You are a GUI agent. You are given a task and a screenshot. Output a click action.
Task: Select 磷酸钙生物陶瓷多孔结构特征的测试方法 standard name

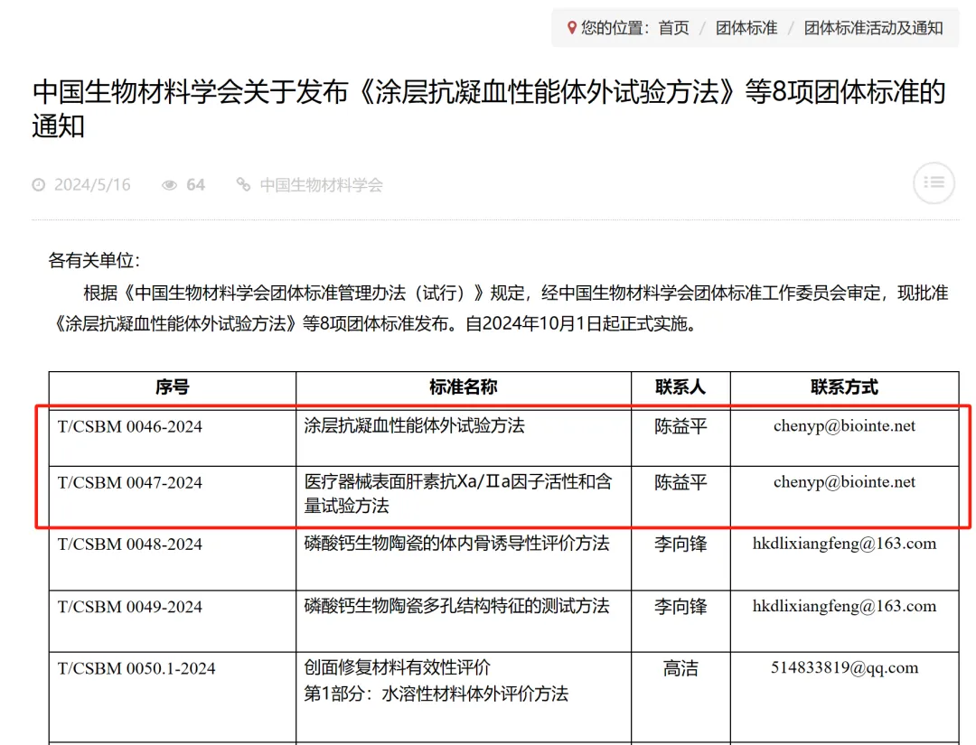click(456, 606)
